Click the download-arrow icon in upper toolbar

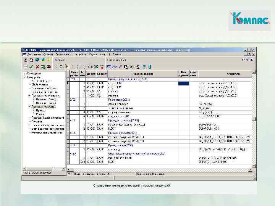[26, 60]
